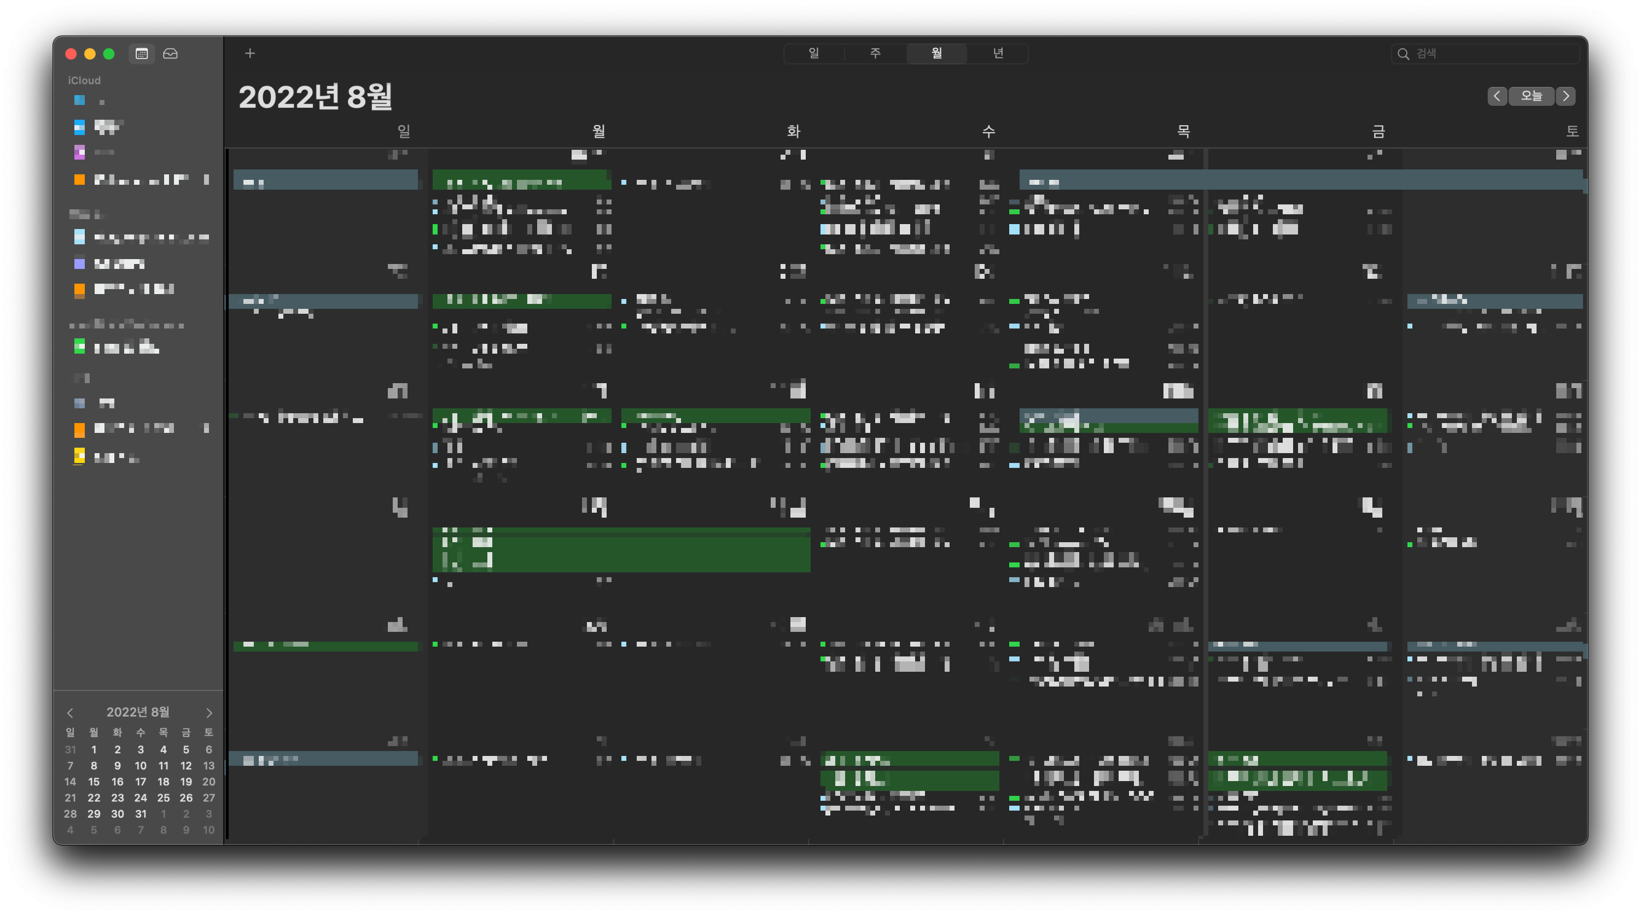Screen dimensions: 1641x915
Task: Toggle the calendar list sidebar icon
Action: pos(142,54)
